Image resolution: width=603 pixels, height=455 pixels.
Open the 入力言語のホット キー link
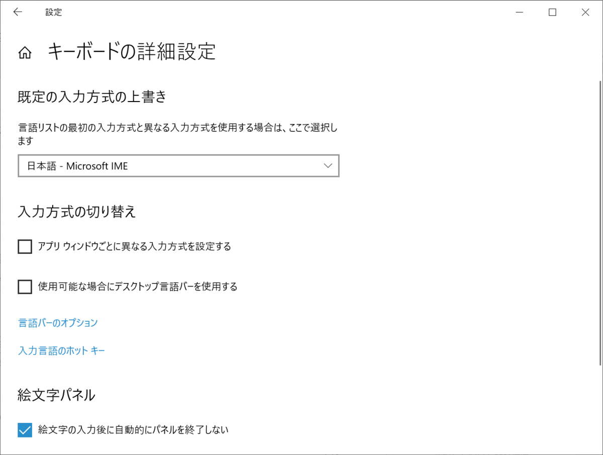(61, 351)
